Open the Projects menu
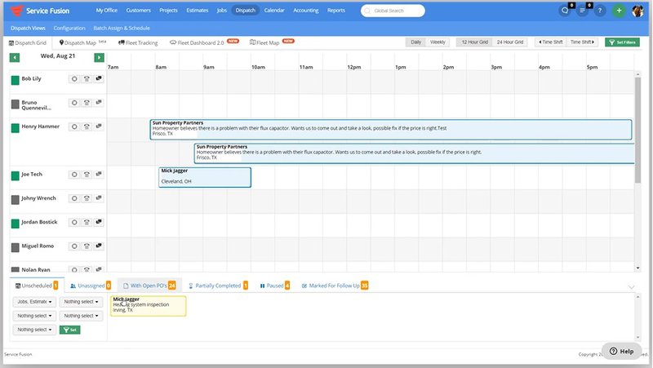The height and width of the screenshot is (368, 653). (x=168, y=11)
